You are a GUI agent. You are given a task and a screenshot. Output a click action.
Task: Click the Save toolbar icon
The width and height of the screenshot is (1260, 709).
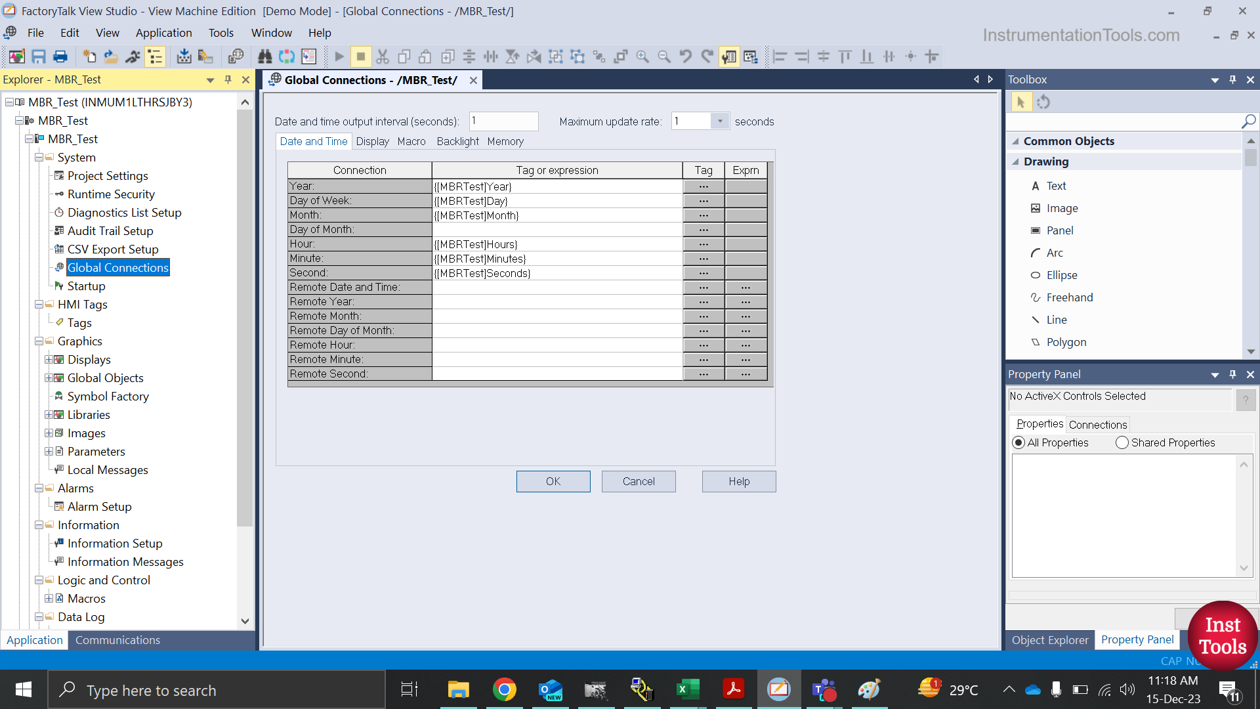39,56
